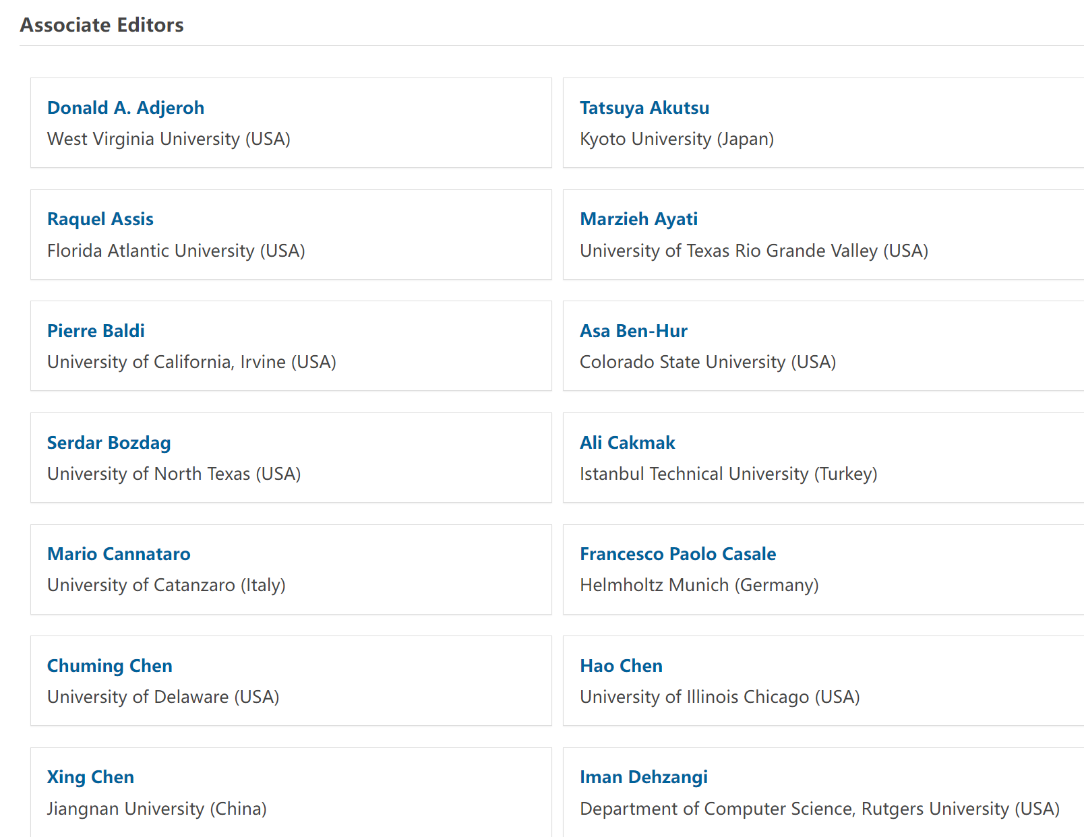Click the Asa Ben-Hur name
The image size is (1084, 837).
(x=633, y=331)
